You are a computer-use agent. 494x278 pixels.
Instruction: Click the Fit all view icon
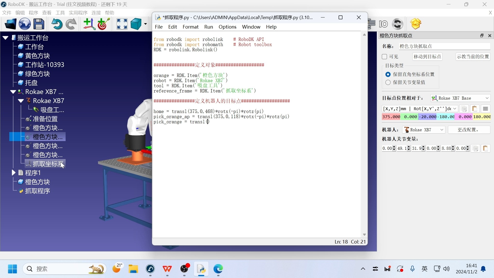[122, 24]
